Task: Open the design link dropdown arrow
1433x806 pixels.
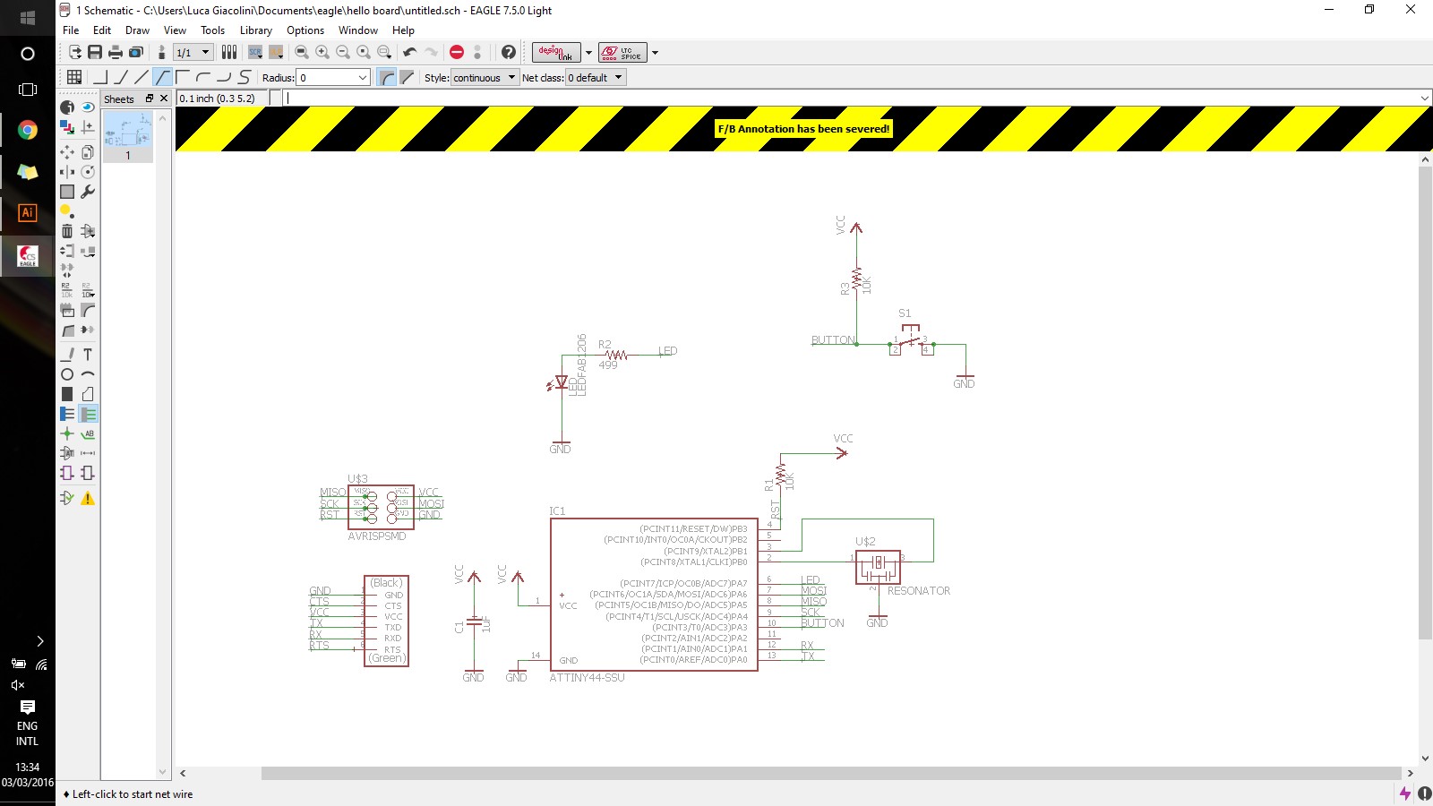Action: [x=588, y=53]
